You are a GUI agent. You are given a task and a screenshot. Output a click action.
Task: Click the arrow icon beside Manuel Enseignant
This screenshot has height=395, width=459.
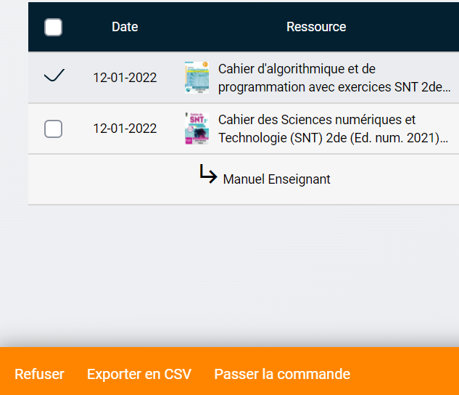click(208, 174)
